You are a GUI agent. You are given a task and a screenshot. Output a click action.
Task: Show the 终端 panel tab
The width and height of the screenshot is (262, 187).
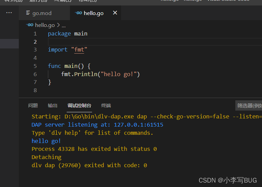point(106,105)
